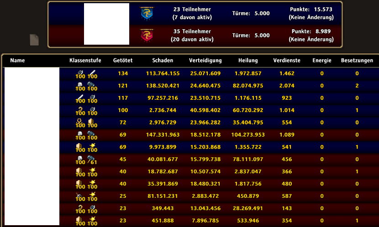Click the healing value 35.404.795

click(x=248, y=123)
